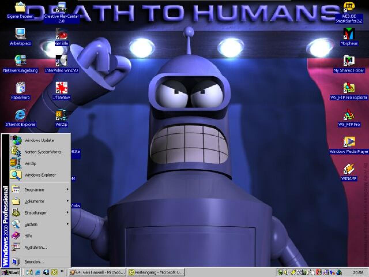Launch WEB.DE SmartSurfer2.2 shortcut
The width and height of the screenshot is (369, 277).
click(349, 12)
